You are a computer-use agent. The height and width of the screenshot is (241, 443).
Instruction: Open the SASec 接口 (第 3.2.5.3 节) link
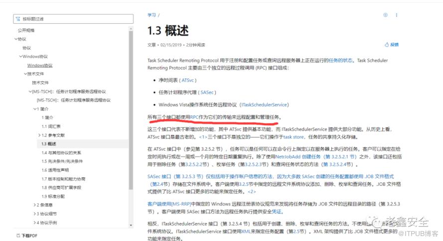click(175, 176)
